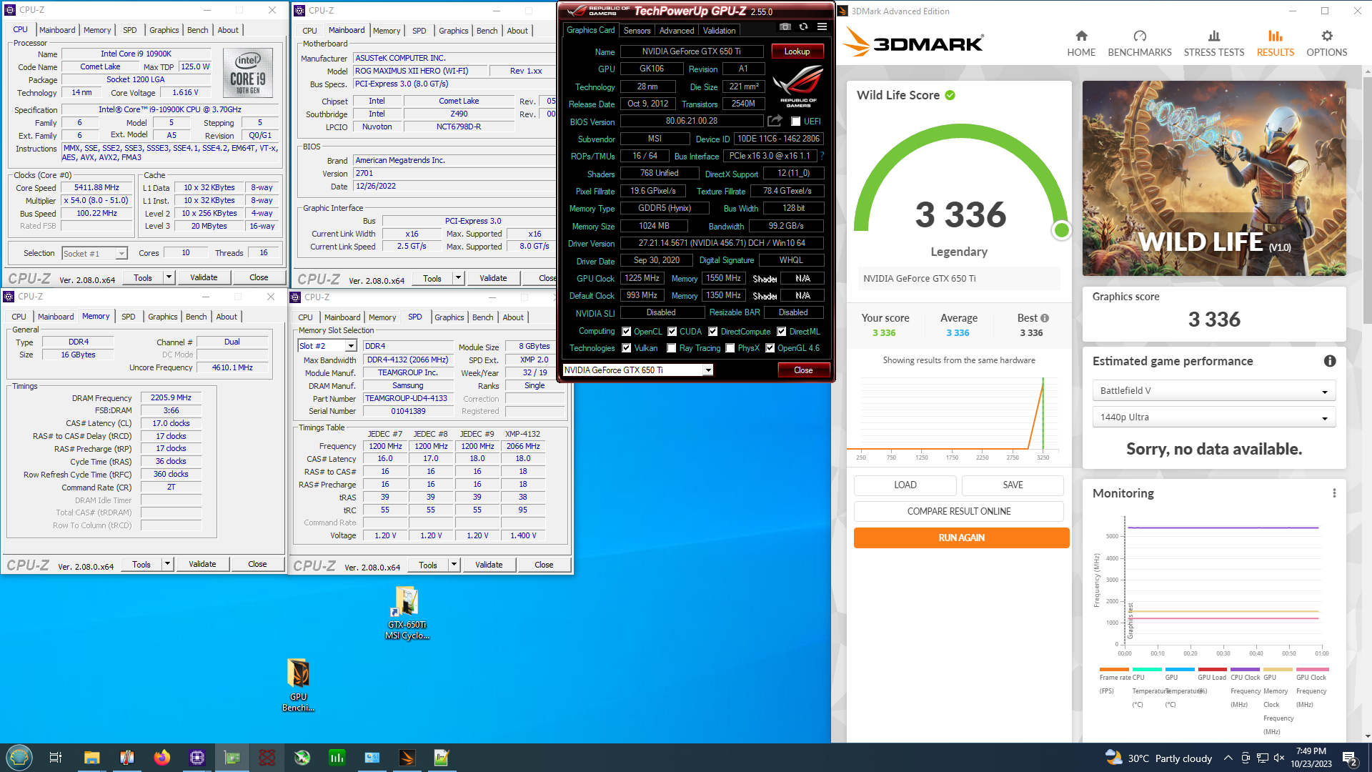1372x772 pixels.
Task: Click the 3DMark orange taskbar icon
Action: coord(407,758)
